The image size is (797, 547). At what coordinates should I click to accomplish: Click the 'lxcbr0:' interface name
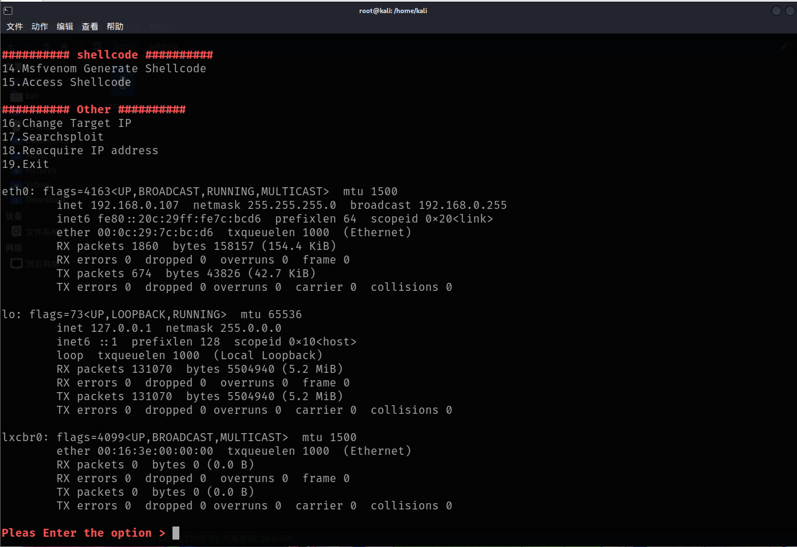pyautogui.click(x=26, y=437)
